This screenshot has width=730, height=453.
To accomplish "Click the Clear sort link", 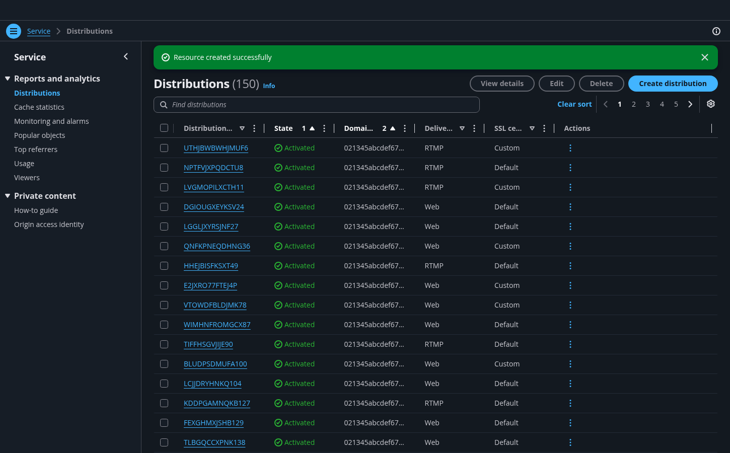I will 574,104.
